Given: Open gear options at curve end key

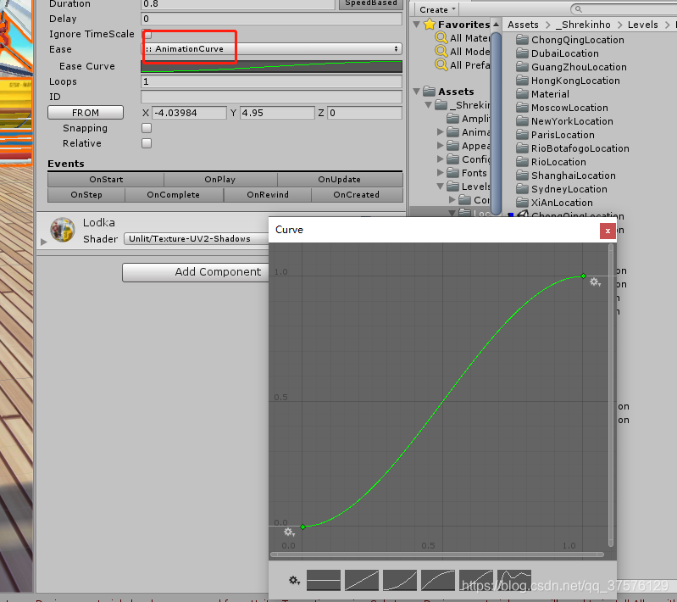Looking at the screenshot, I should (596, 282).
